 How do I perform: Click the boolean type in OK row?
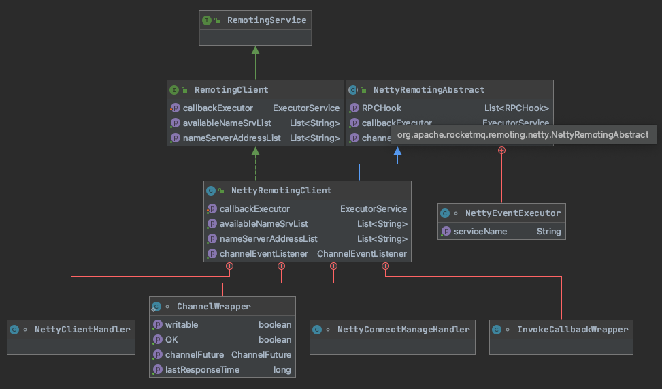(x=275, y=339)
